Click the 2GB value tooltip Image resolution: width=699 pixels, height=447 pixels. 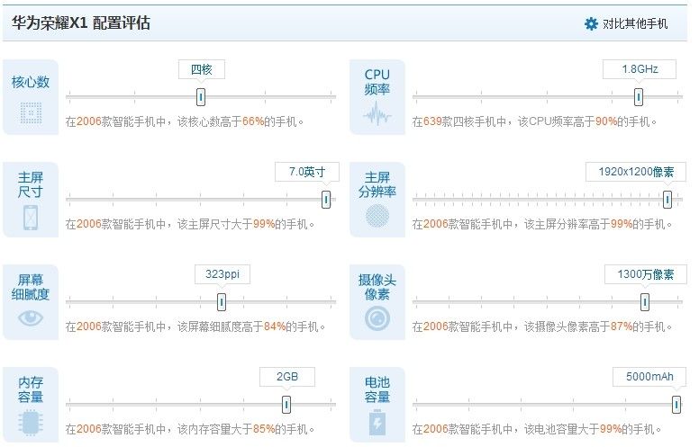click(287, 377)
